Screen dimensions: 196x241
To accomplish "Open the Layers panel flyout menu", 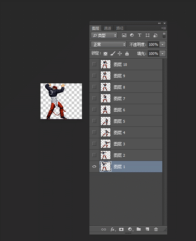I will click(x=164, y=28).
